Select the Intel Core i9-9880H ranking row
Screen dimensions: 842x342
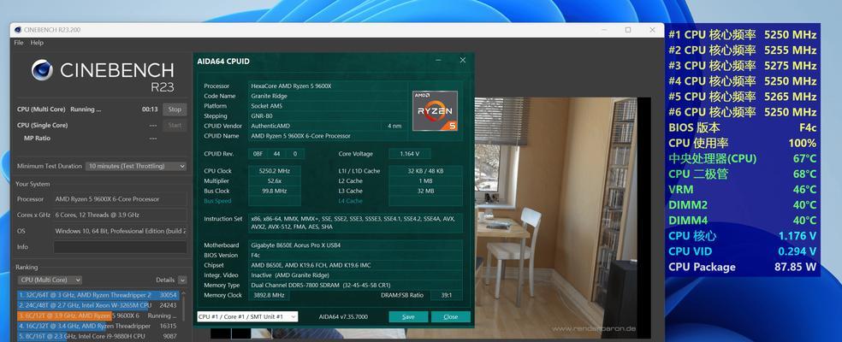[98, 336]
